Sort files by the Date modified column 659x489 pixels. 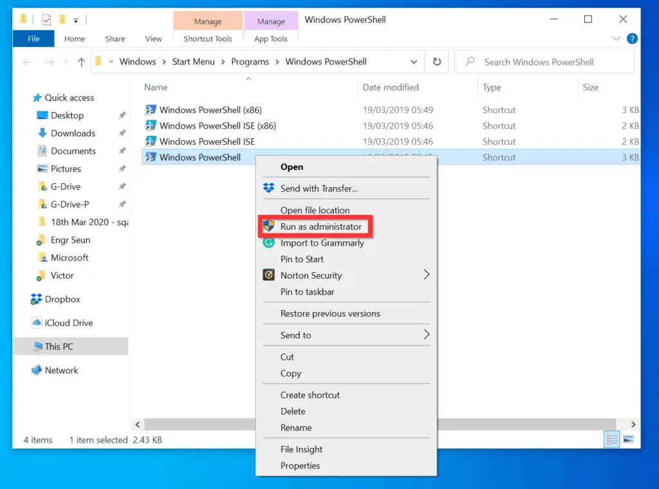click(x=390, y=88)
